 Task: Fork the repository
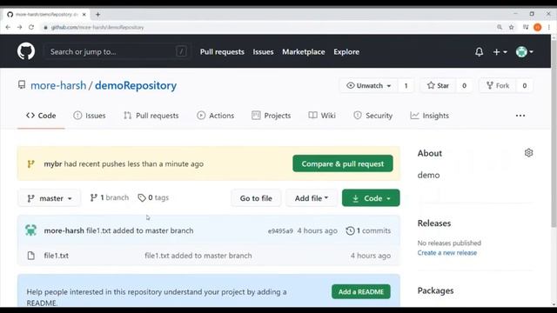[498, 85]
